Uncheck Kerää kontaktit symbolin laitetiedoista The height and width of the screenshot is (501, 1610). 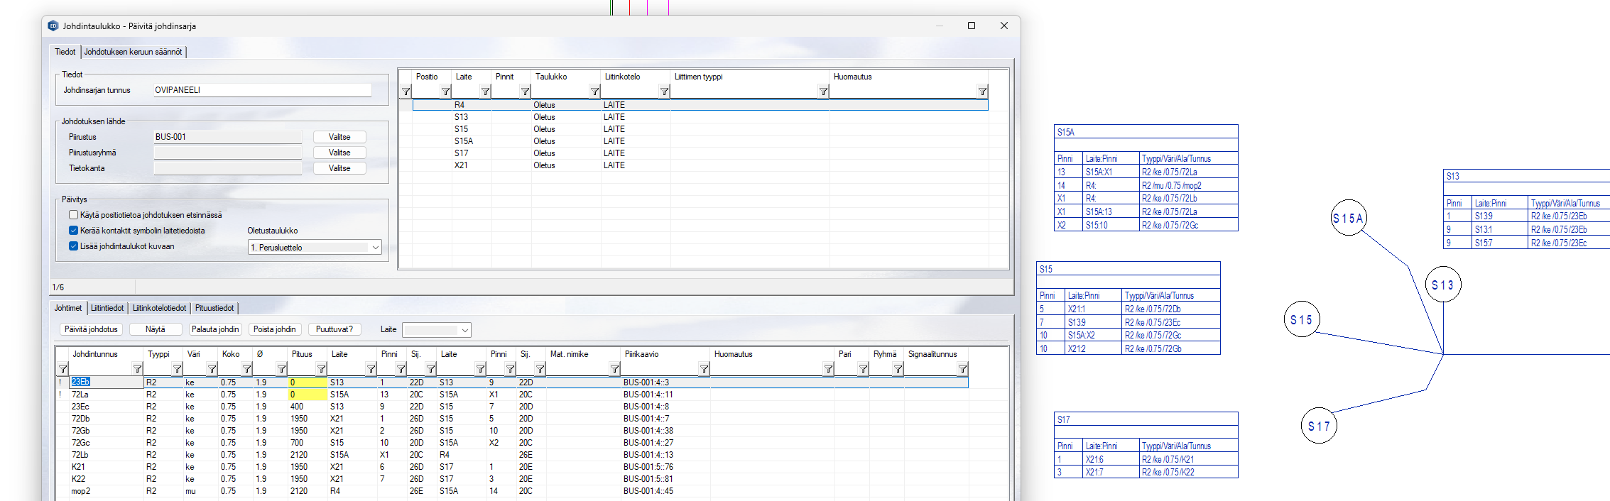(x=73, y=231)
